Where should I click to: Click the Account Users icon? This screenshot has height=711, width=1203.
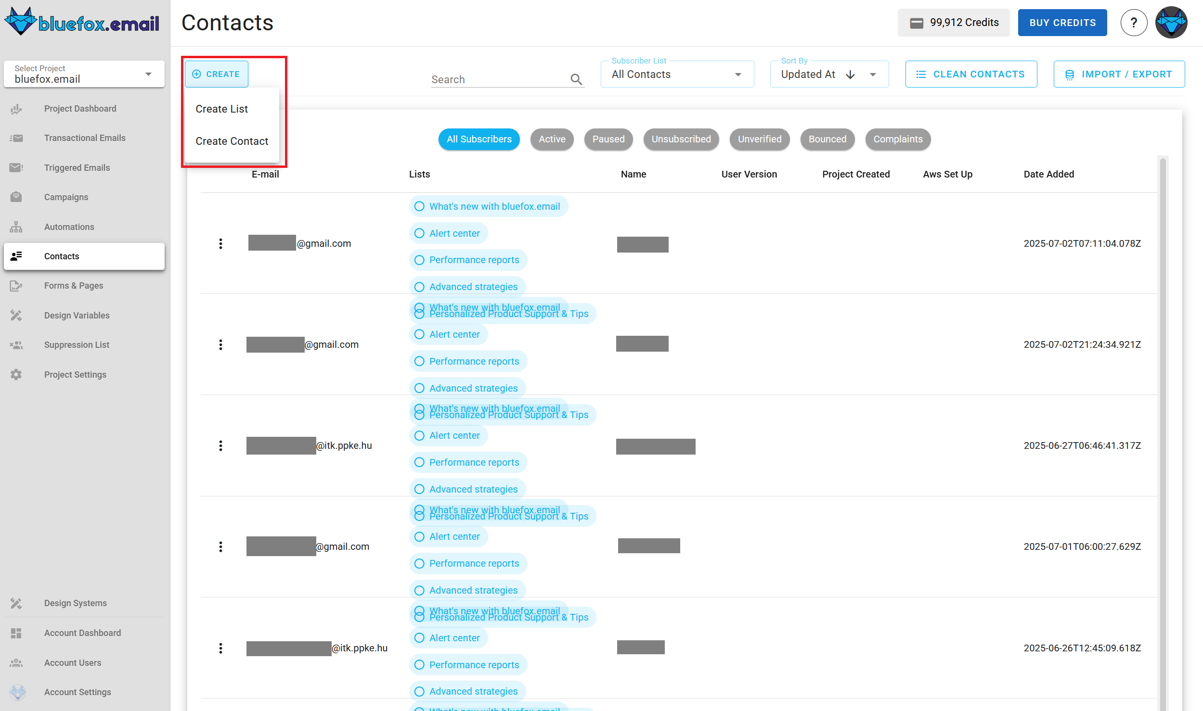point(16,662)
